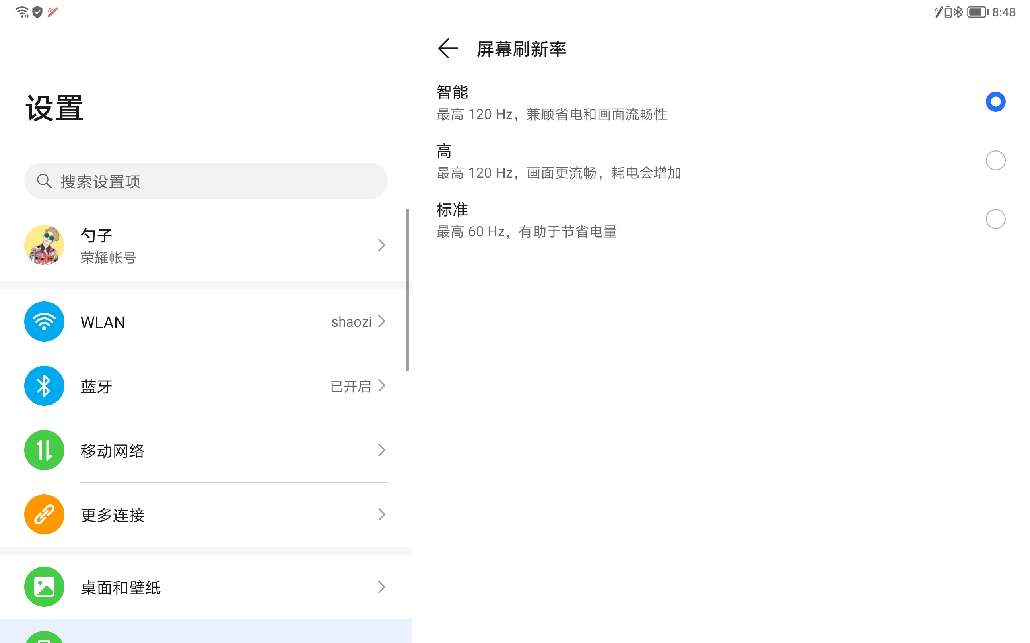The width and height of the screenshot is (1030, 643).
Task: Expand Bluetooth via the 已开启 chevron
Action: tap(382, 386)
